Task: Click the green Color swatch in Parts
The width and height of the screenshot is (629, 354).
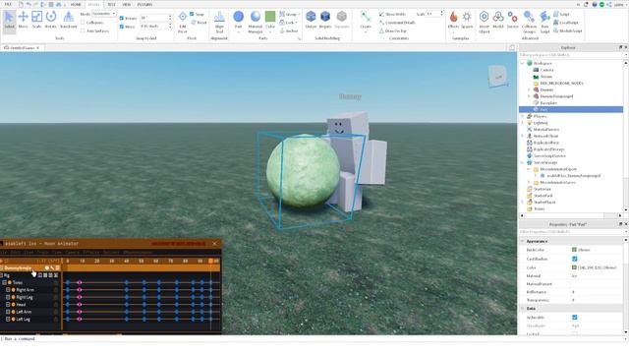Action: [x=270, y=17]
